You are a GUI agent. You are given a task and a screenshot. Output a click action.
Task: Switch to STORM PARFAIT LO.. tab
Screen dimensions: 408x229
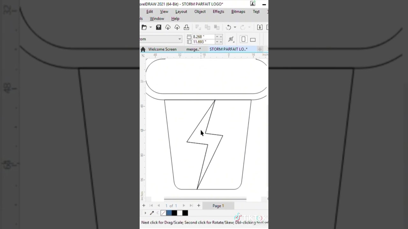click(x=228, y=49)
